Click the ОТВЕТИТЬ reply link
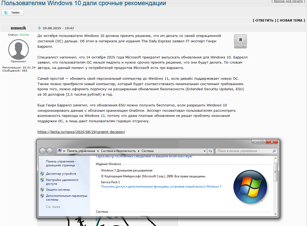This screenshot has height=226, width=307. coord(264,20)
